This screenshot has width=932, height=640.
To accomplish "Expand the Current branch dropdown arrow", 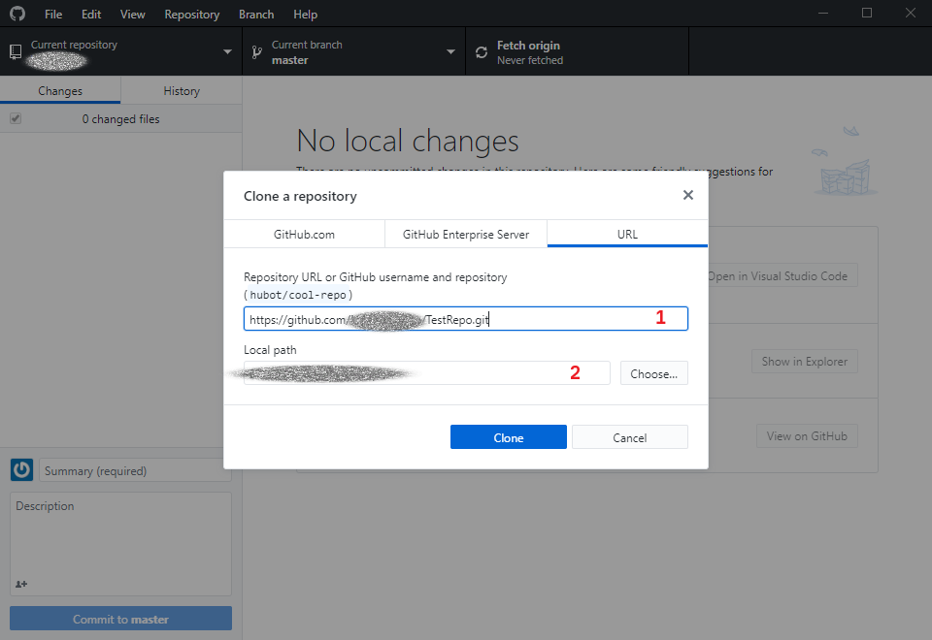I will (x=451, y=52).
